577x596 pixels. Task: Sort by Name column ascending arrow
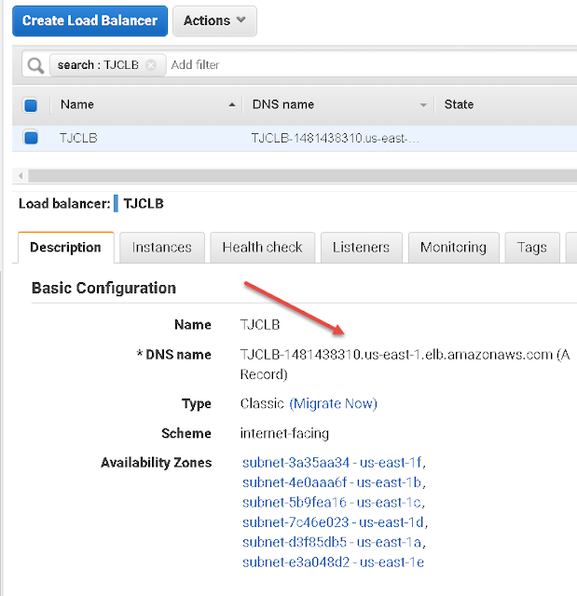[231, 105]
